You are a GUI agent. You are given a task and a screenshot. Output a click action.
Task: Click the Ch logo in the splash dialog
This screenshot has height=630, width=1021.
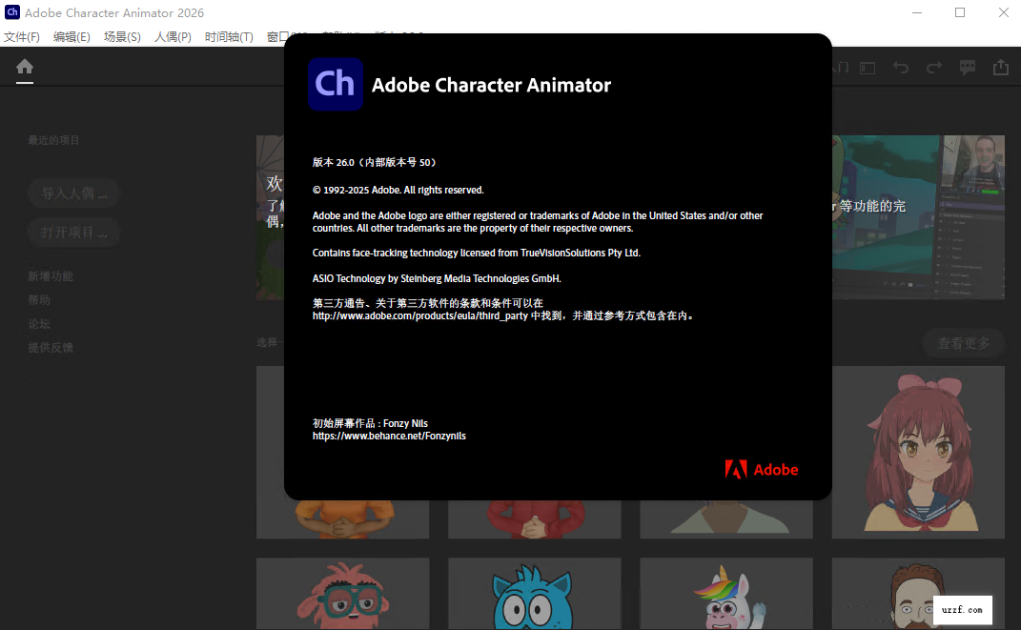click(x=336, y=85)
